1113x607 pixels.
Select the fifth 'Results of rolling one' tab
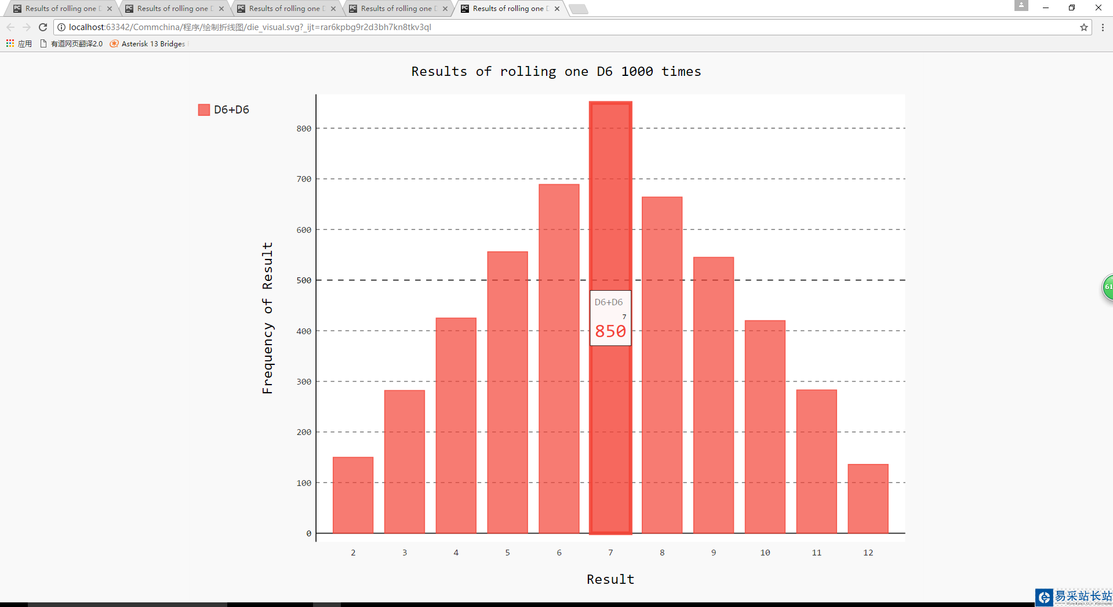509,9
